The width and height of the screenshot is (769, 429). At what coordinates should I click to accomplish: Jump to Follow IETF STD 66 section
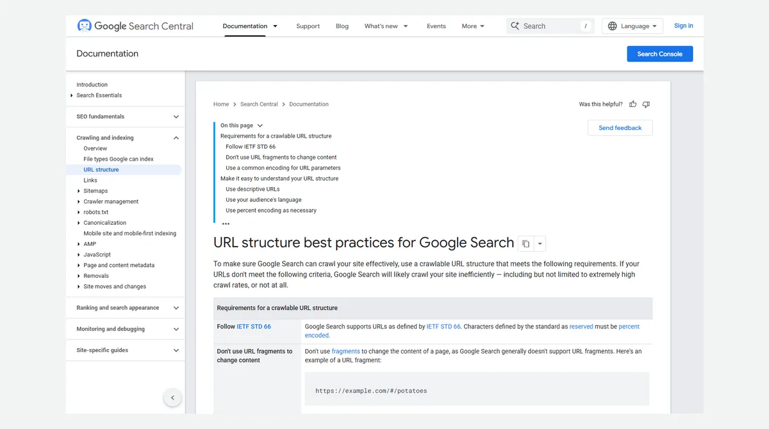(251, 147)
